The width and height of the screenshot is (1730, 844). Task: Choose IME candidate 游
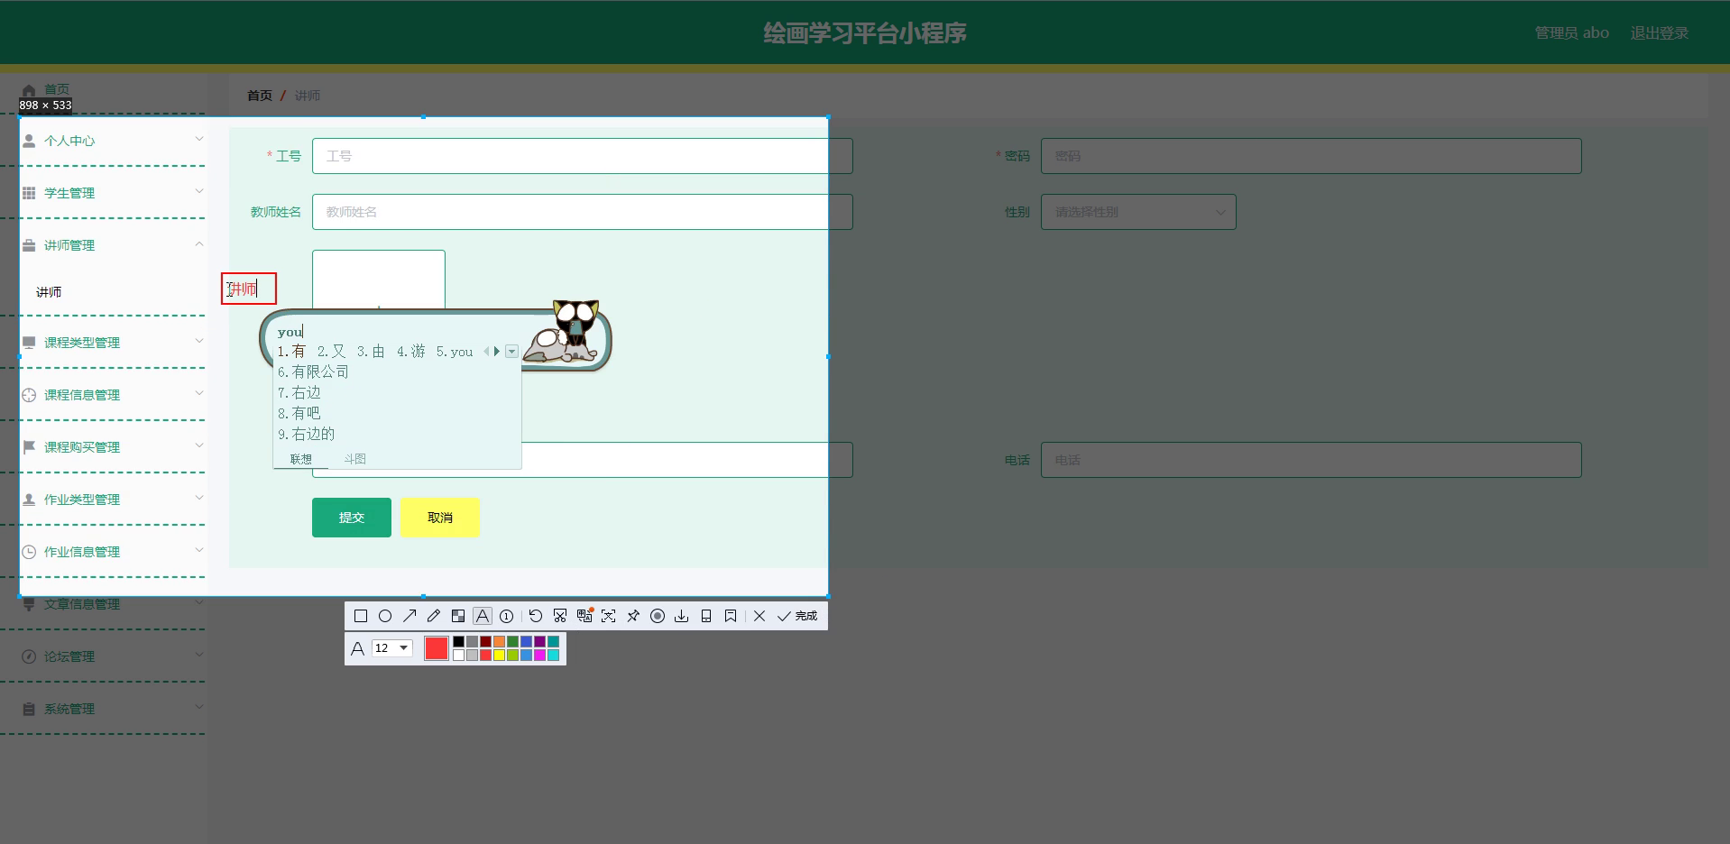[x=411, y=352]
